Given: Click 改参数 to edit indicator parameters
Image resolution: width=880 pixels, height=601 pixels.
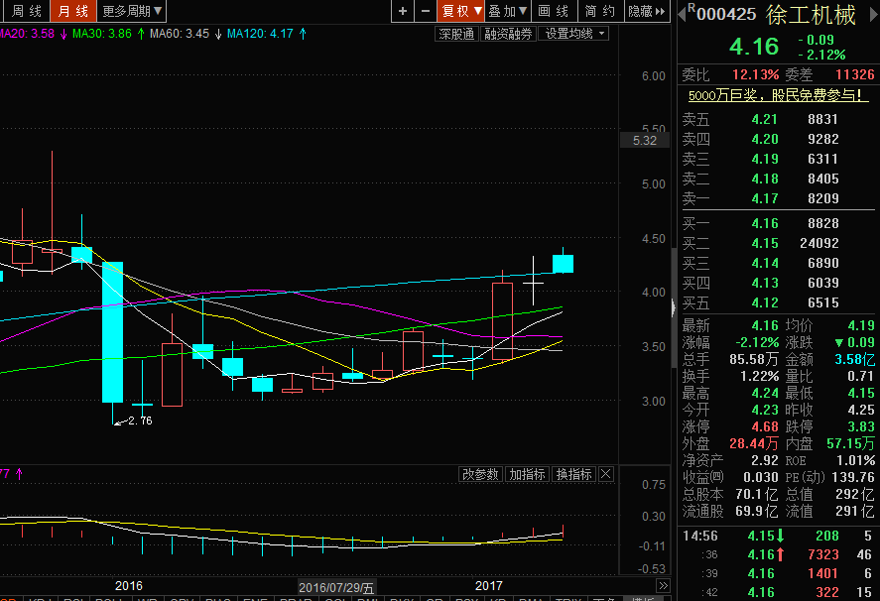Looking at the screenshot, I should click(x=480, y=474).
